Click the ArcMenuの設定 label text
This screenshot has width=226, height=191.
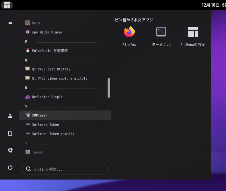tap(193, 45)
